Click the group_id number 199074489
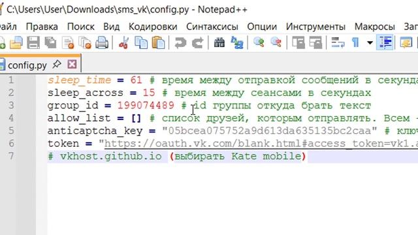The image size is (418, 235). (146, 106)
